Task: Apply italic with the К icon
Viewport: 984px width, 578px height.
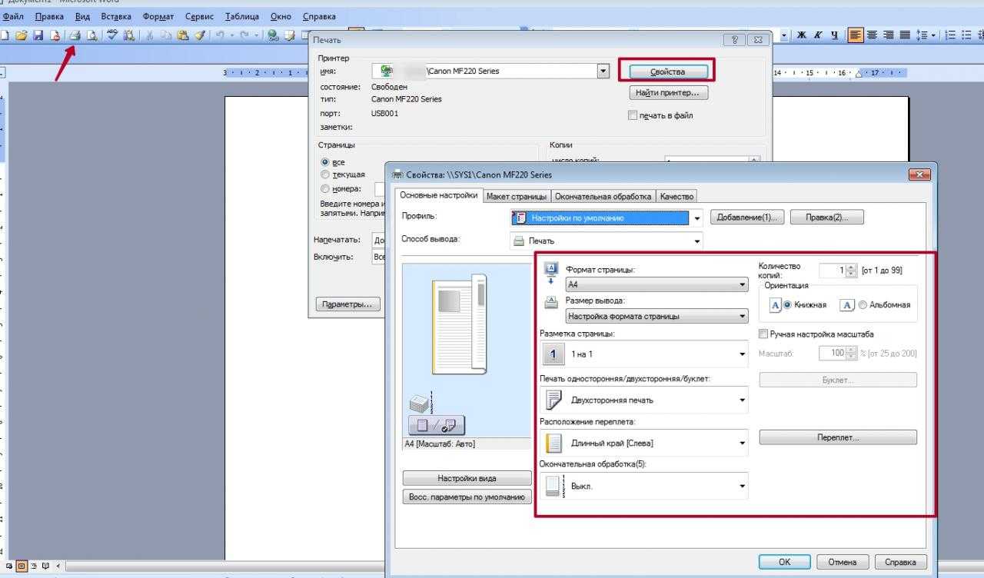Action: tap(818, 35)
